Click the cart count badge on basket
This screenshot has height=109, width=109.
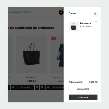62,10
